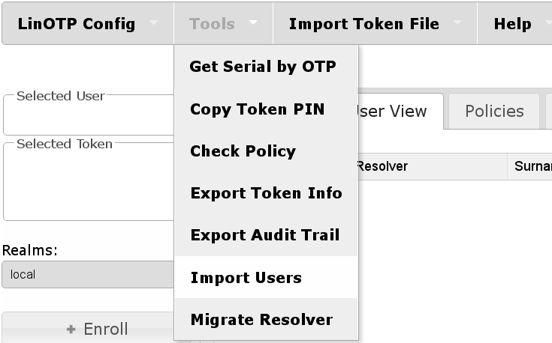
Task: Select Export Audit Trail option
Action: click(265, 235)
